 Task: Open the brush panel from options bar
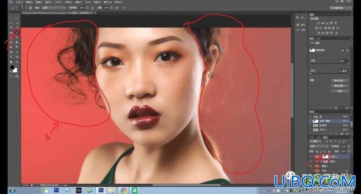pyautogui.click(x=30, y=8)
